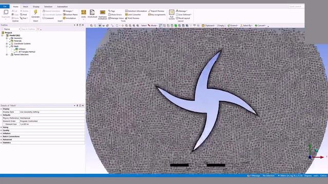The width and height of the screenshot is (328, 184).
Task: Open the Units tool in ribbon
Action: pos(84,14)
